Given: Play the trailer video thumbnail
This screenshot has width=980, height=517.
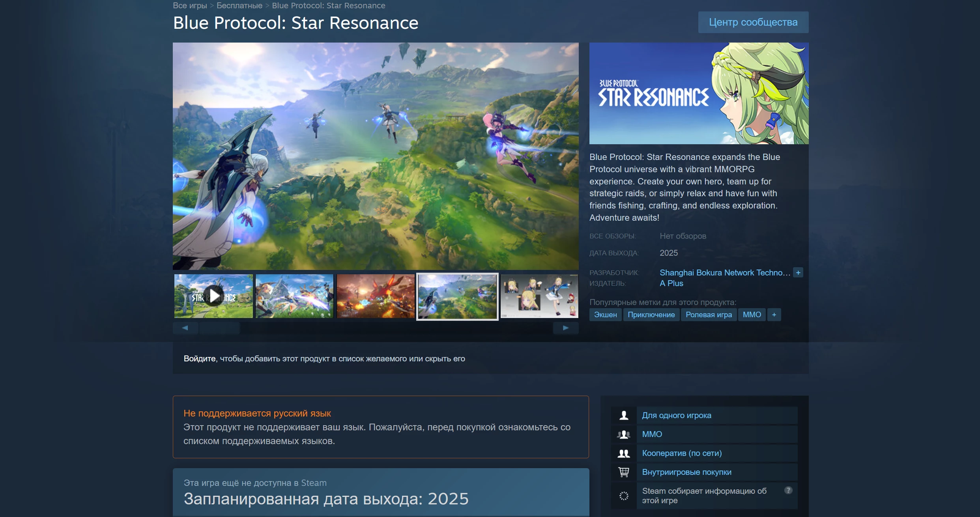Looking at the screenshot, I should pyautogui.click(x=213, y=296).
